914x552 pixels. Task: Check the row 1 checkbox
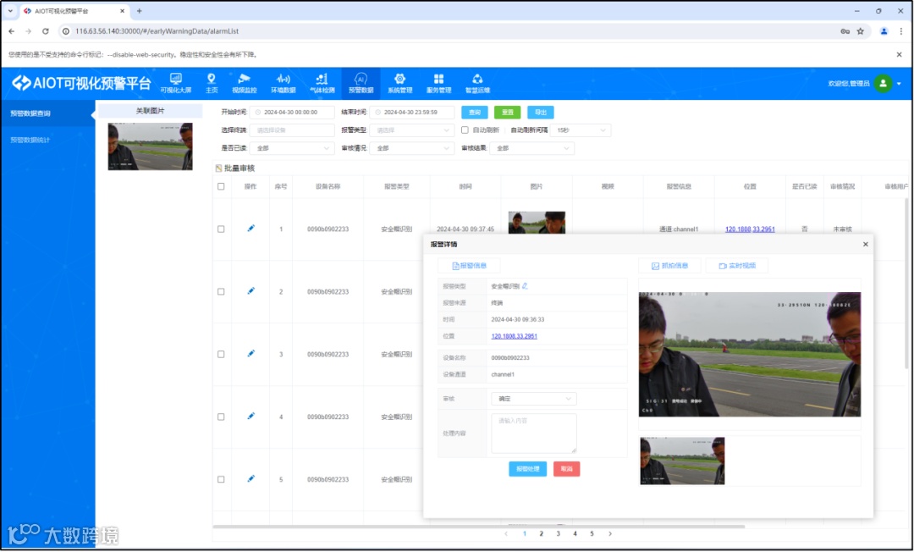(x=221, y=229)
